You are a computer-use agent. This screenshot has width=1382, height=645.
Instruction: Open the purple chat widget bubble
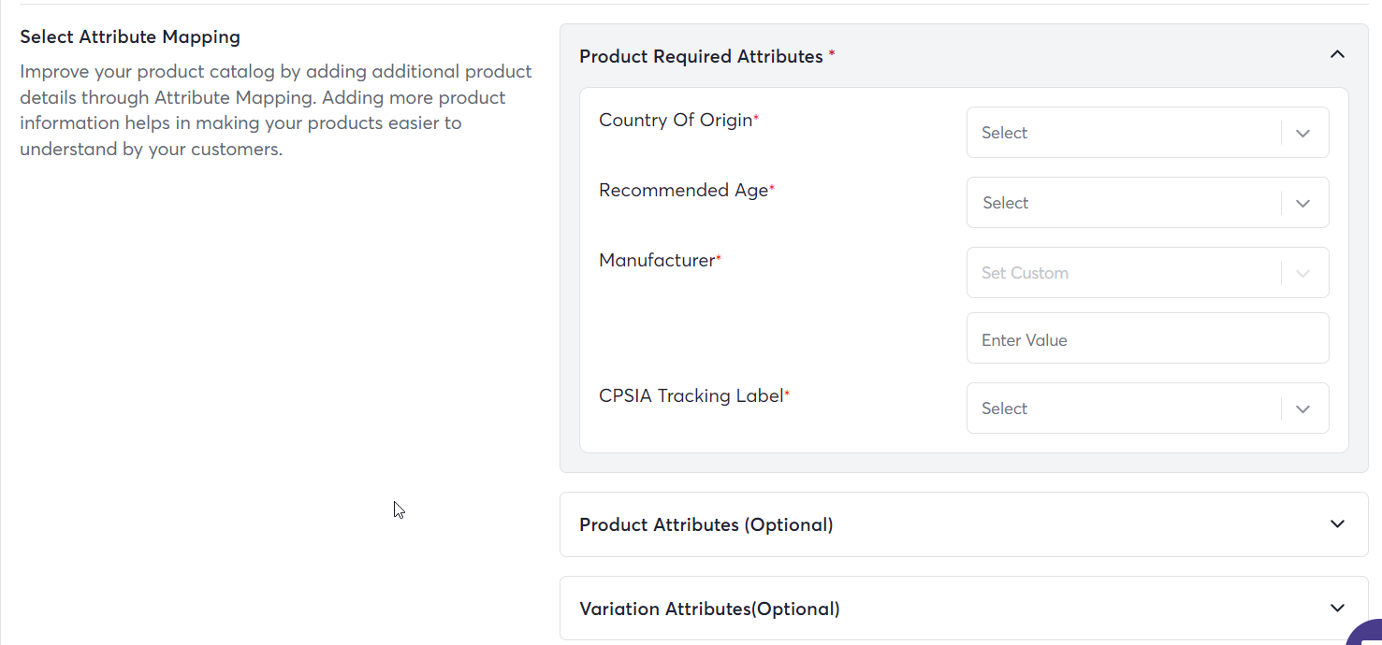click(x=1366, y=633)
